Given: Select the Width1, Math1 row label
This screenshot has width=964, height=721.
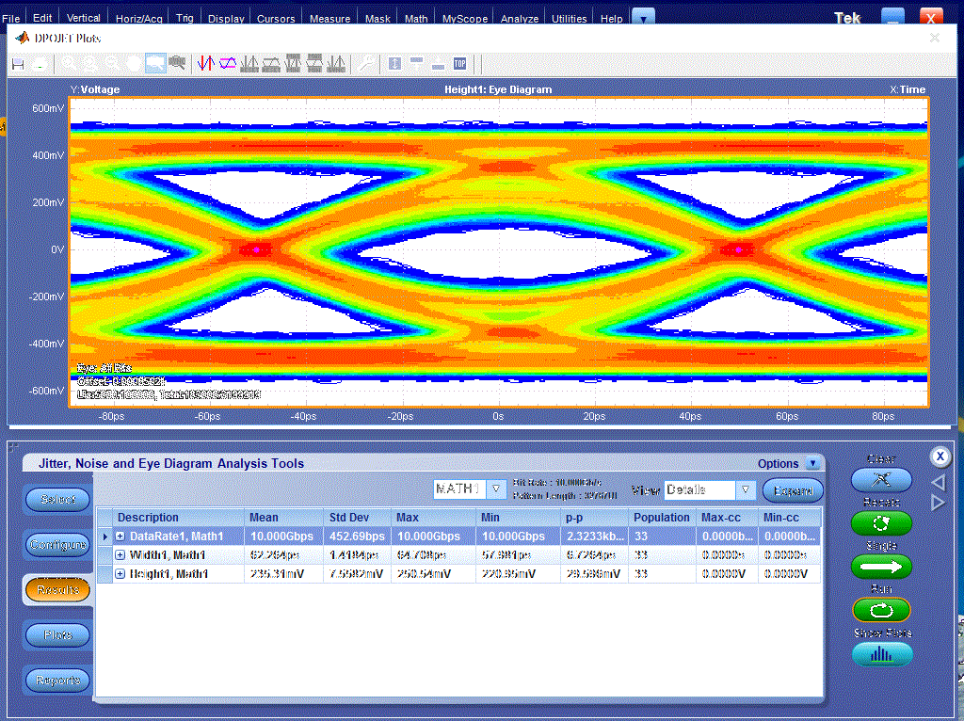Looking at the screenshot, I should (x=168, y=555).
